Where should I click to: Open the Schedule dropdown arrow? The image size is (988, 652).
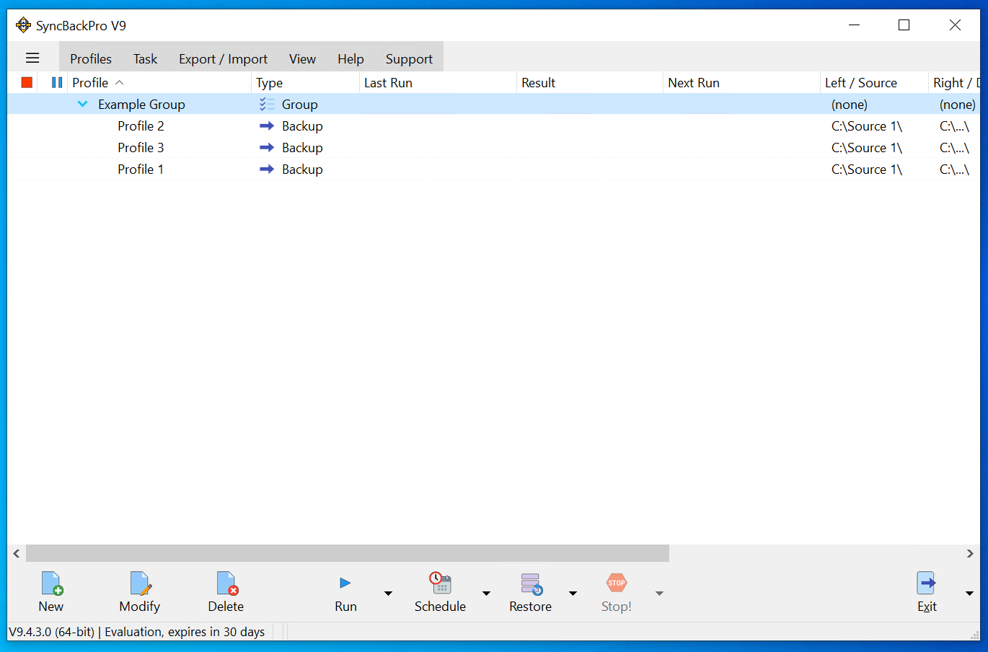(x=486, y=594)
